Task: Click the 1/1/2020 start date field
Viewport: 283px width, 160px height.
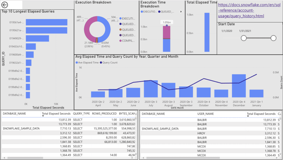Action: pos(227,31)
